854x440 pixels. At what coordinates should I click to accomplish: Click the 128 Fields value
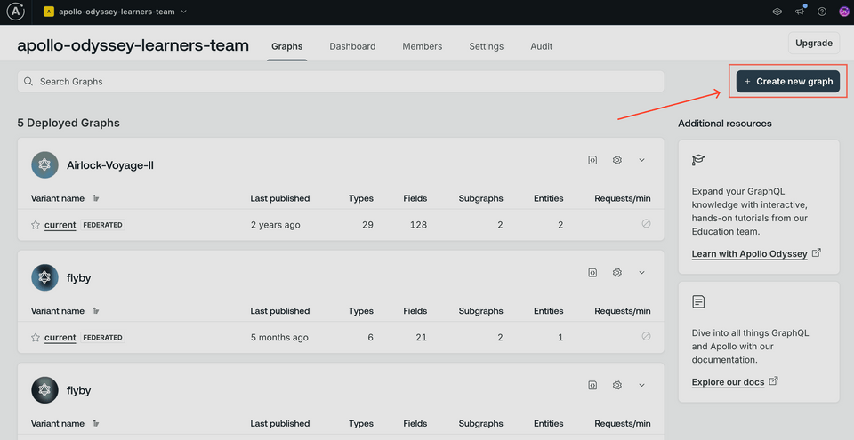point(418,225)
